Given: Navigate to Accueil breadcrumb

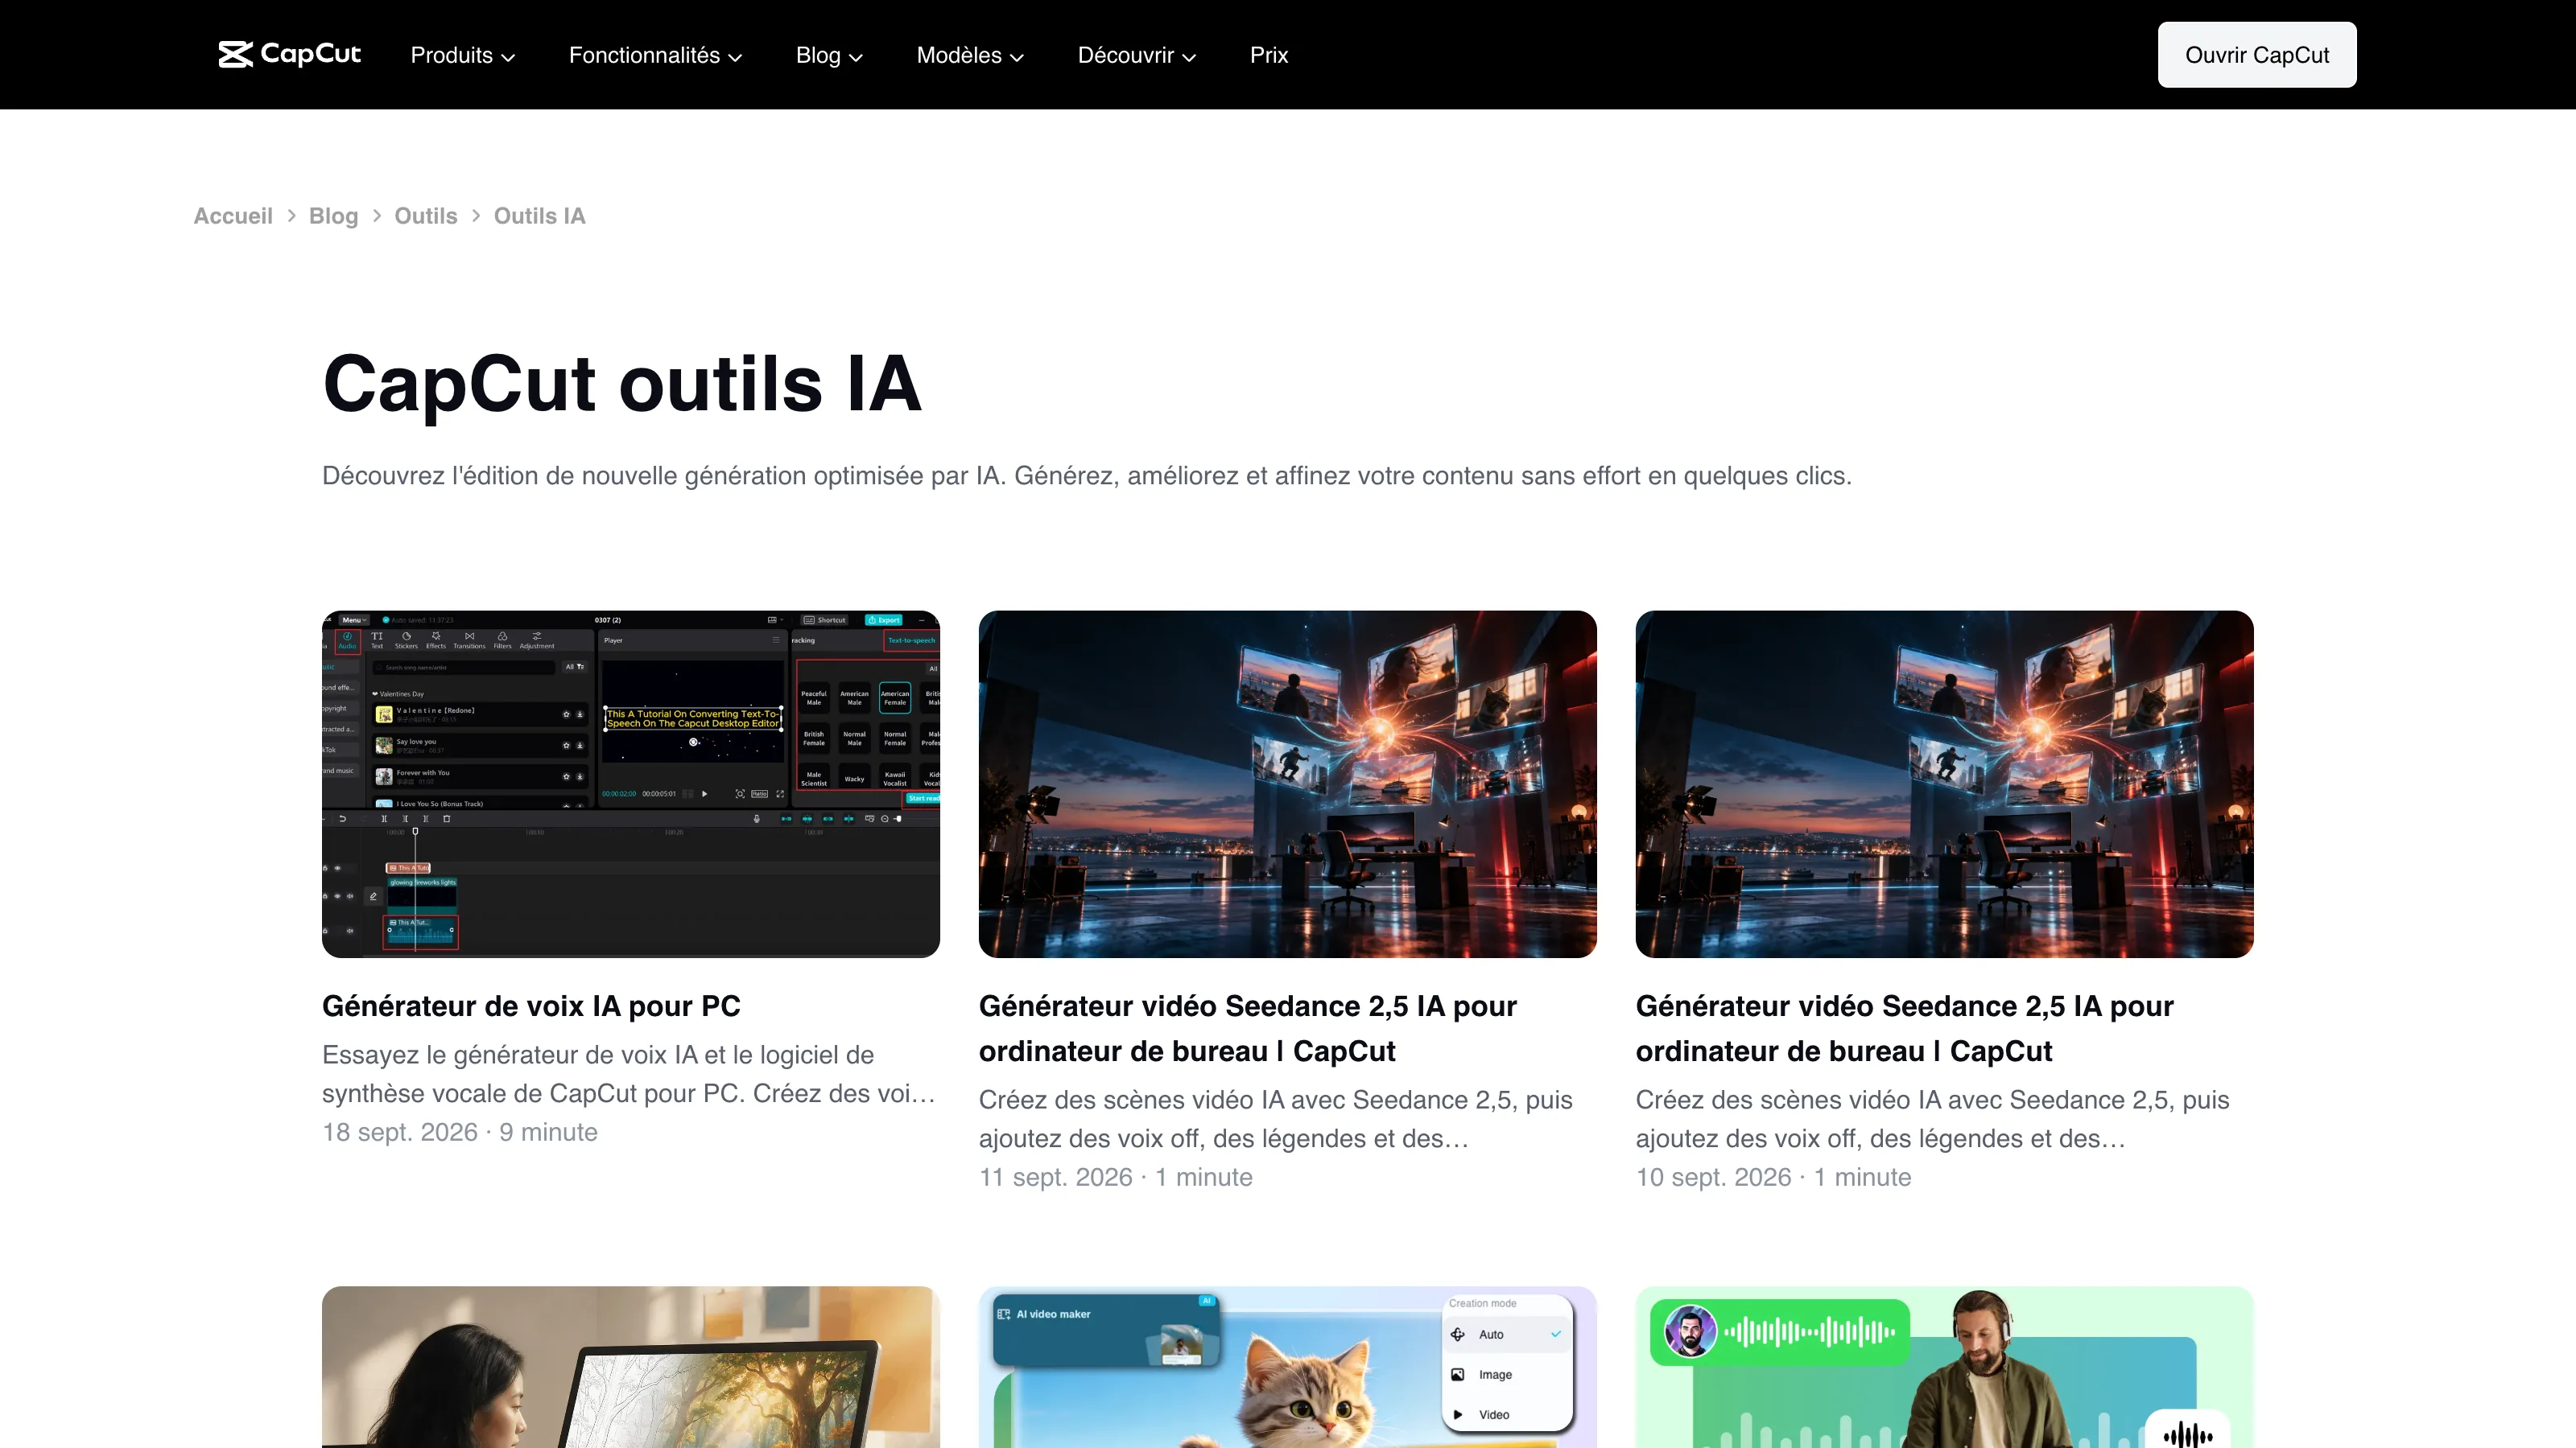Looking at the screenshot, I should [233, 216].
